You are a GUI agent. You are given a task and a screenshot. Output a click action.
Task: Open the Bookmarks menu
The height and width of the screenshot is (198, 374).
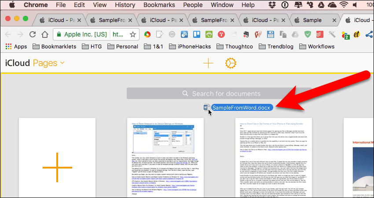159,5
